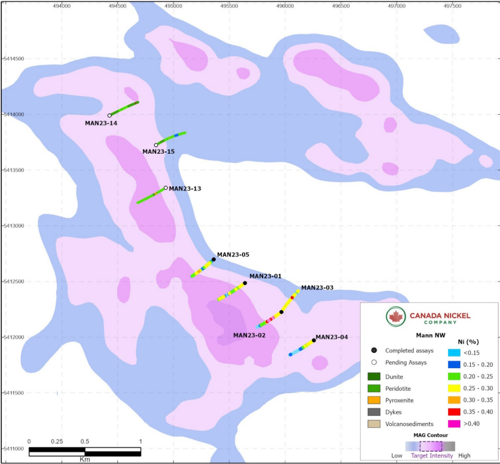
Task: Click the Target Intensity dashed box on MAG bar
Action: tap(430, 446)
